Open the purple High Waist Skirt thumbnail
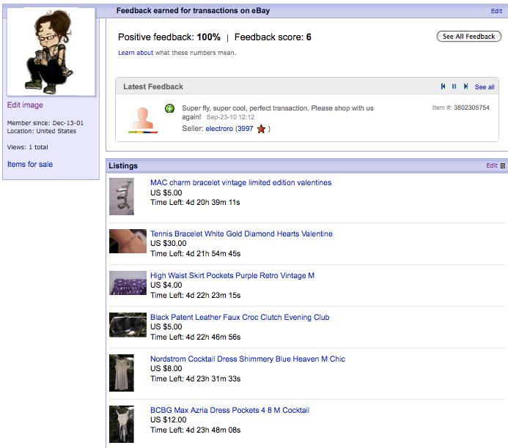Screen dimensions: 508x448 pyautogui.click(x=128, y=283)
